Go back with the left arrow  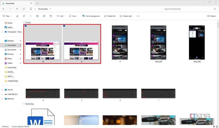coord(4,9)
